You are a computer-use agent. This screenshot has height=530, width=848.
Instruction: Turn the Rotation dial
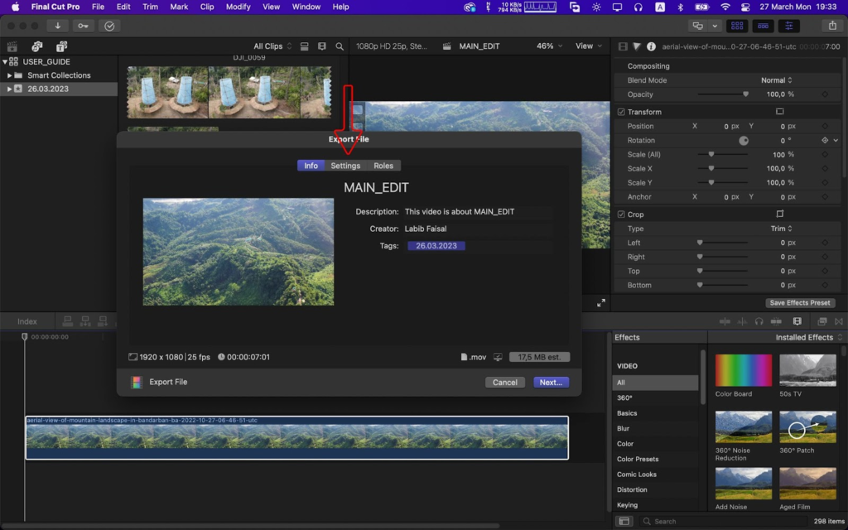click(x=744, y=141)
